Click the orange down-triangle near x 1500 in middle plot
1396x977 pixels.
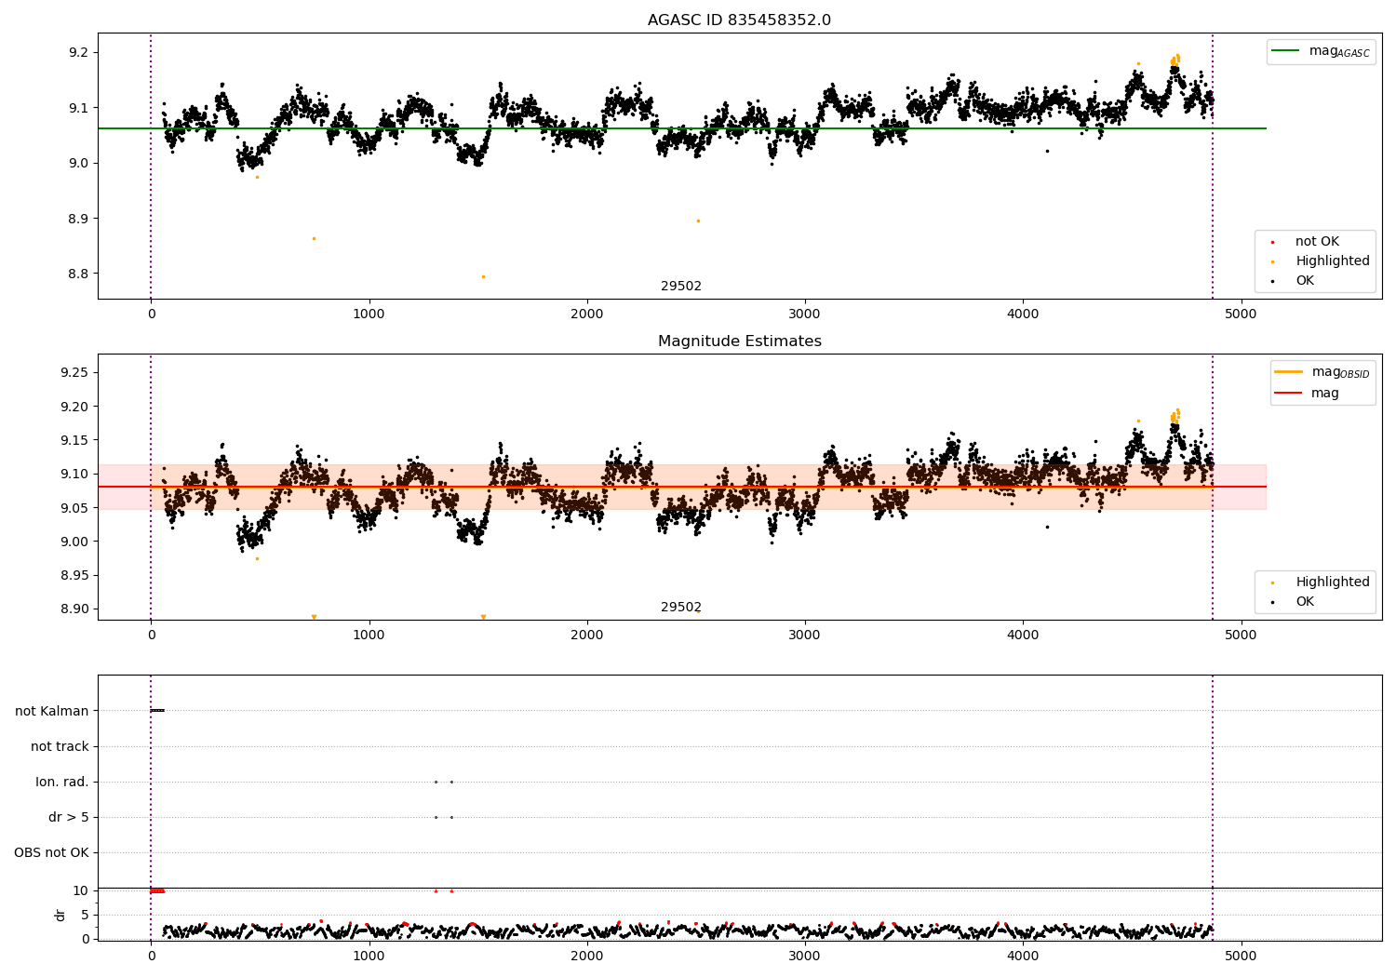(483, 617)
